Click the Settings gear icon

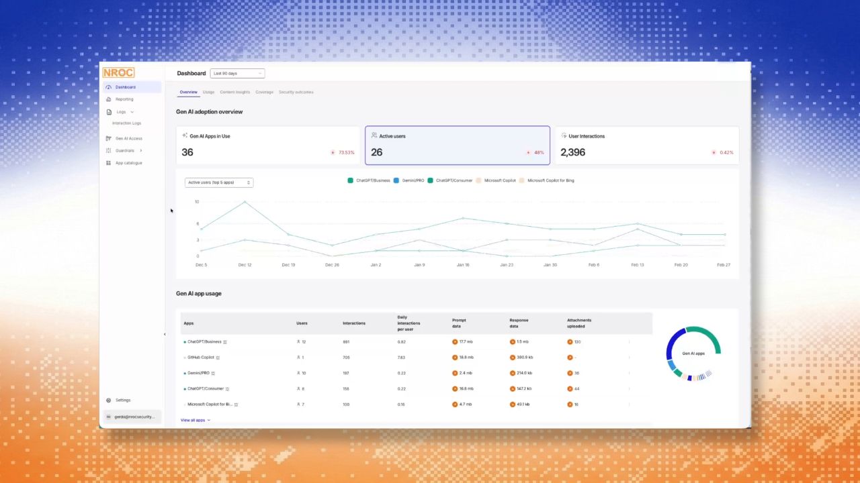click(x=109, y=400)
